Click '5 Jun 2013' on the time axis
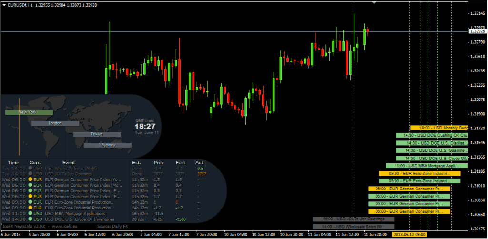Image resolution: width=488 pixels, height=239 pixels. (11, 234)
